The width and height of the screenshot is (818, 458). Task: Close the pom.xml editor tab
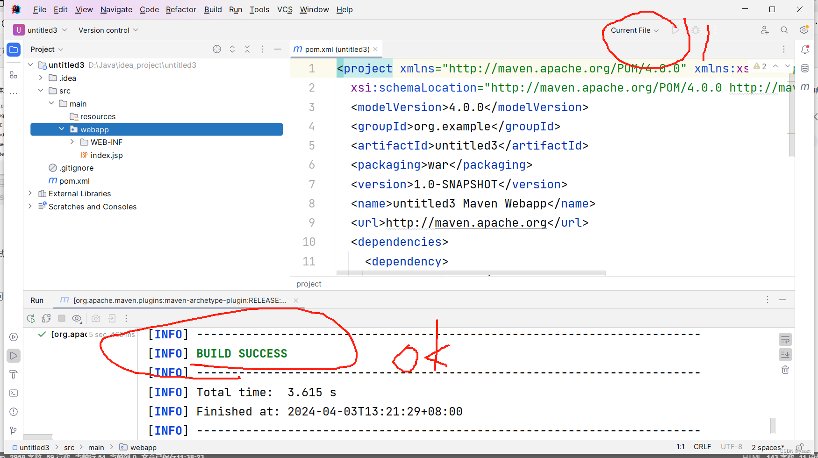coord(375,49)
